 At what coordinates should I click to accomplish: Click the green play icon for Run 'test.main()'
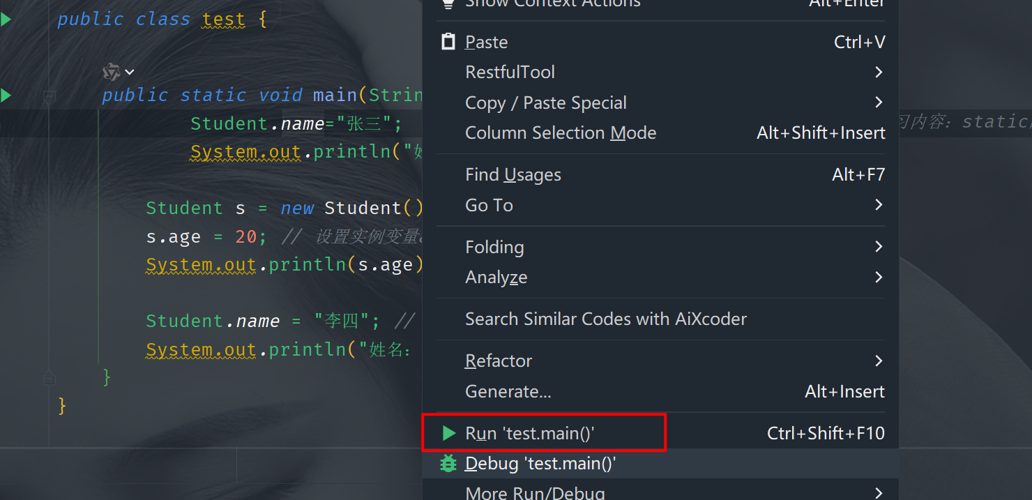tap(449, 433)
